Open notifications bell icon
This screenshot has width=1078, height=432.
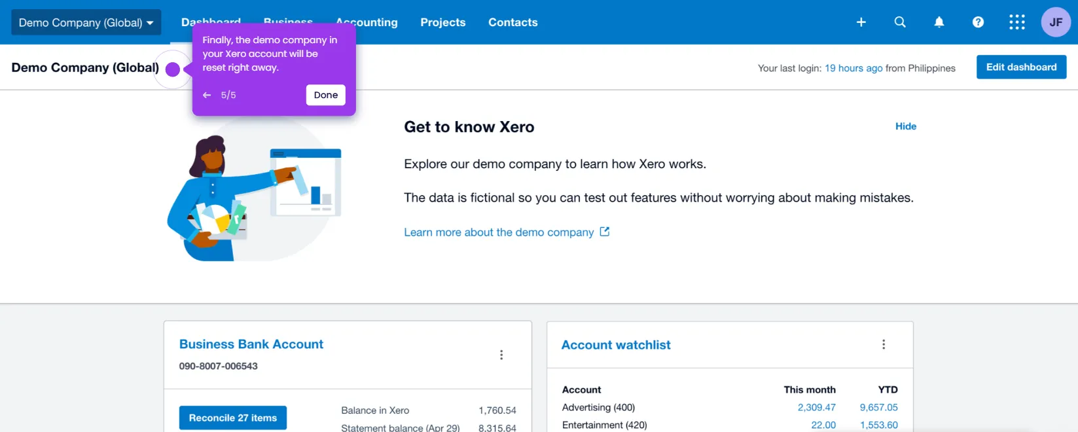point(939,22)
